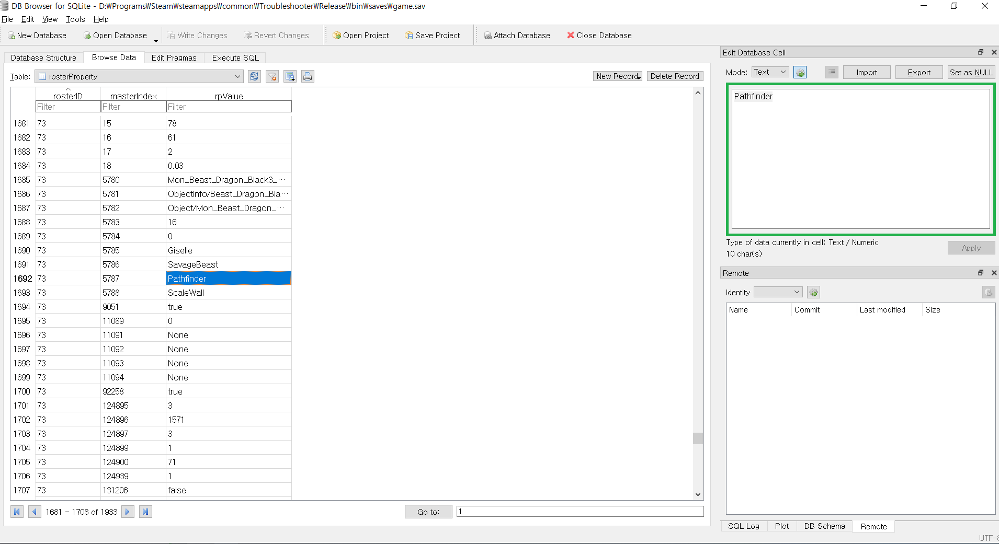This screenshot has height=544, width=999.
Task: Clear all table filters icon
Action: [x=273, y=76]
